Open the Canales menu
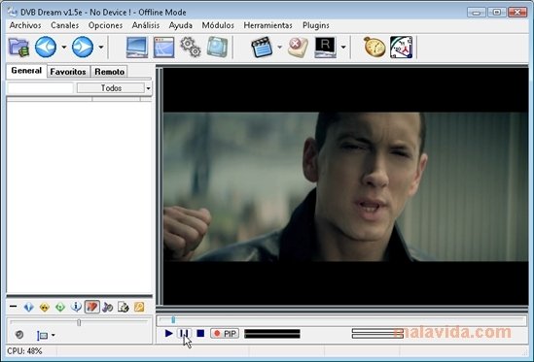534x362 pixels. click(x=65, y=25)
